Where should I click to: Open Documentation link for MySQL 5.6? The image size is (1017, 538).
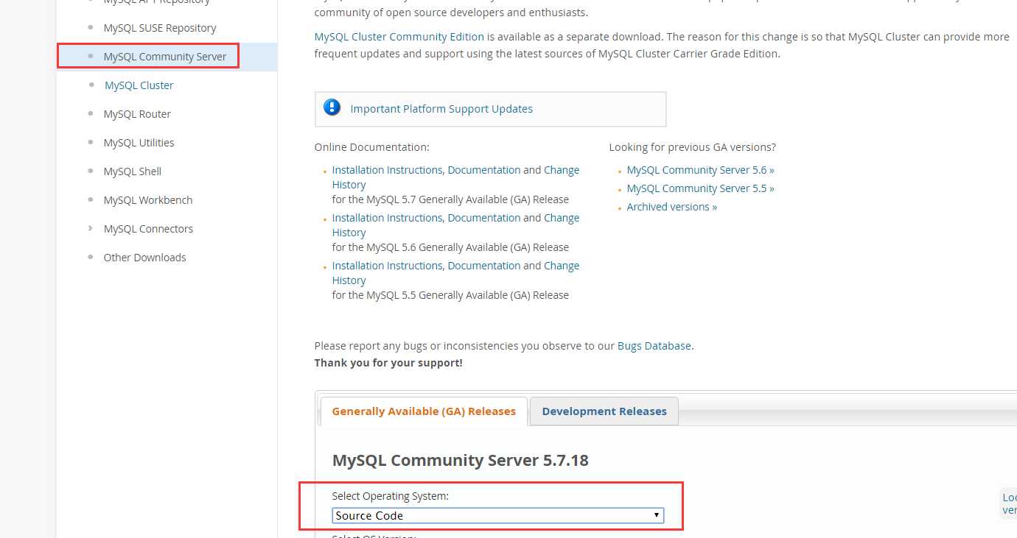[483, 218]
